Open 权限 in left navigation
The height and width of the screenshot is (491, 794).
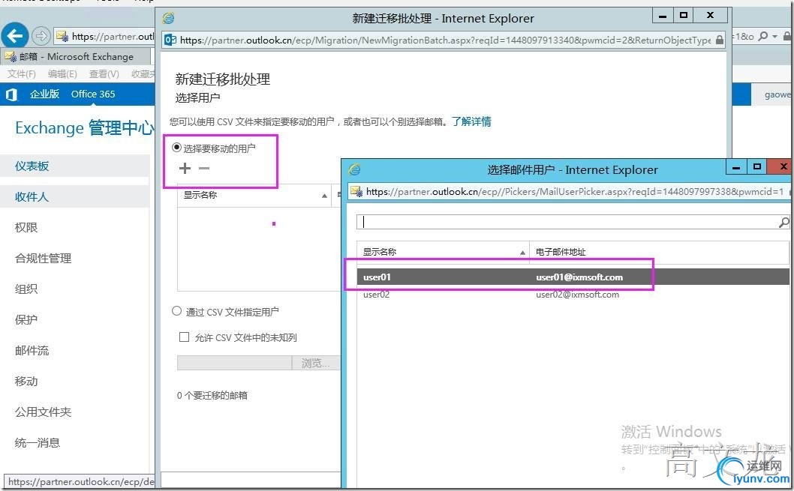tap(26, 228)
